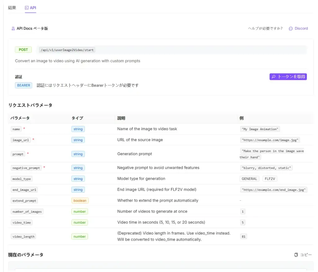The image size is (318, 272).
Task: Click the negative_prompt parameter name
Action: 26,168
